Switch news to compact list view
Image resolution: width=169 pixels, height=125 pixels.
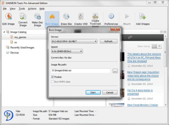tap(159, 46)
